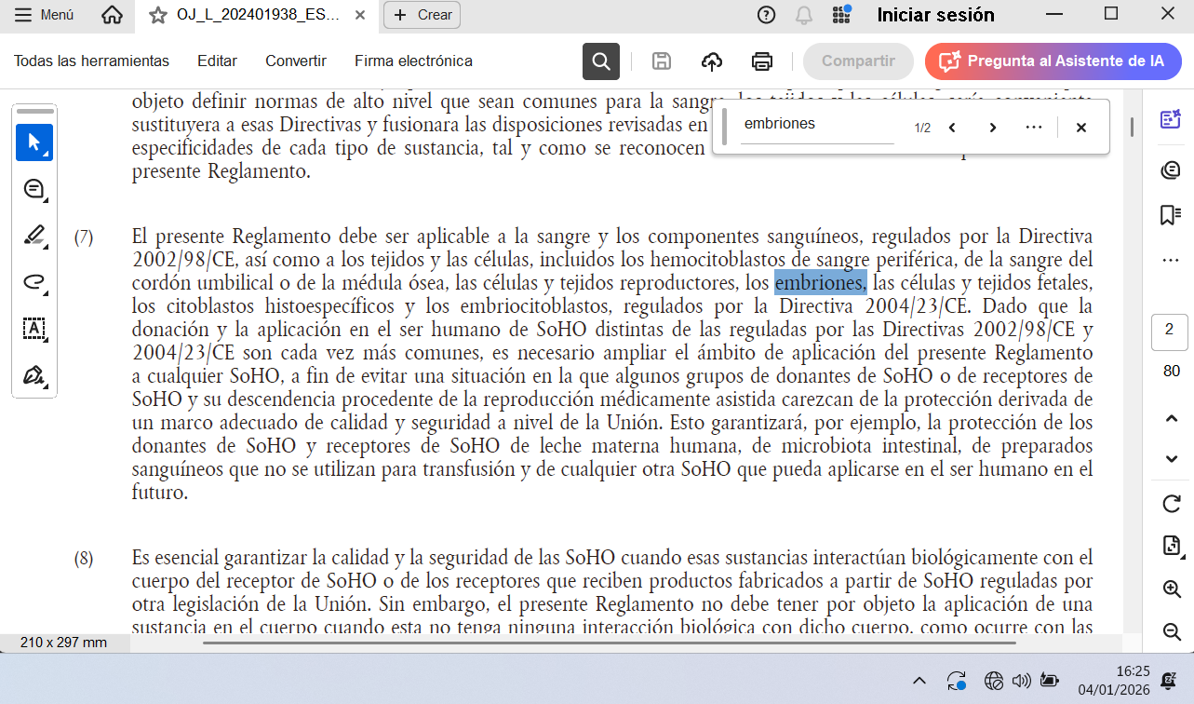The image size is (1194, 704).
Task: Open the Convertir menu
Action: [x=295, y=61]
